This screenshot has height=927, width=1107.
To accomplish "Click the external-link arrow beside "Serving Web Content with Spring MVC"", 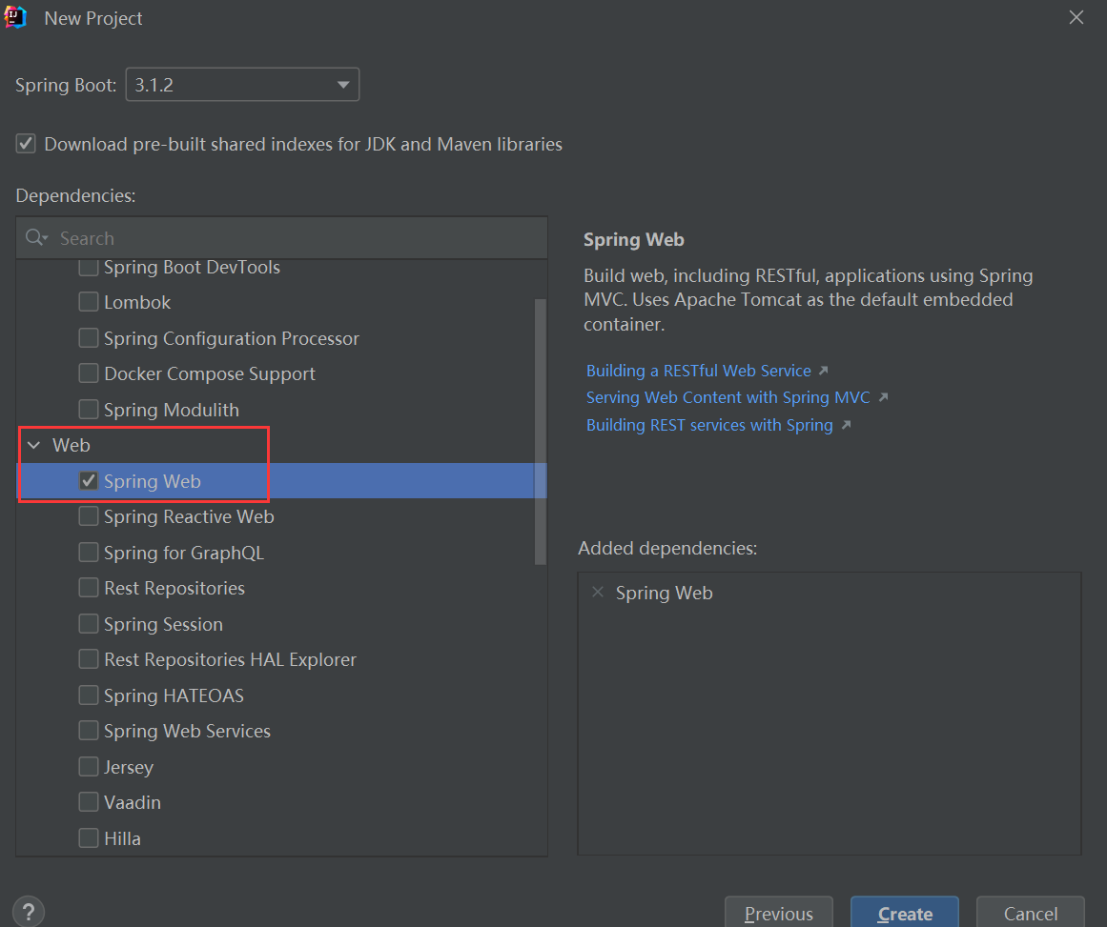I will 882,397.
